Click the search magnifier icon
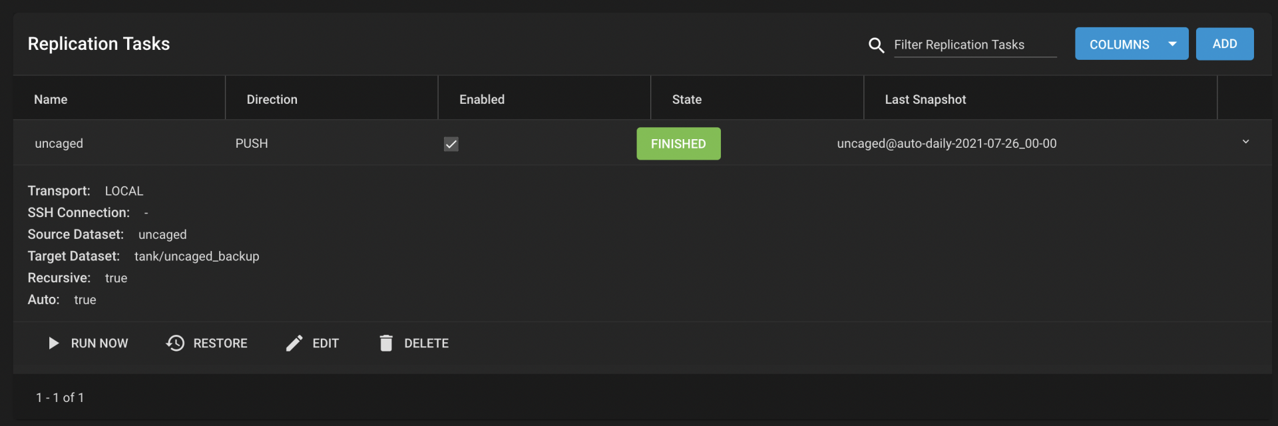 click(877, 45)
